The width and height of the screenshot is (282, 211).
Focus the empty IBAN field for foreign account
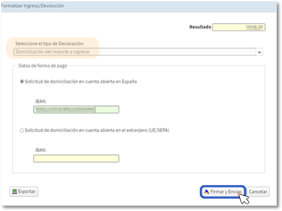tap(76, 158)
